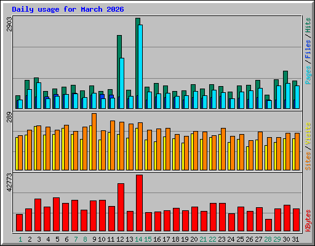This screenshot has width=315, height=246.
Task: Click the Sites legend label
Action: click(308, 162)
